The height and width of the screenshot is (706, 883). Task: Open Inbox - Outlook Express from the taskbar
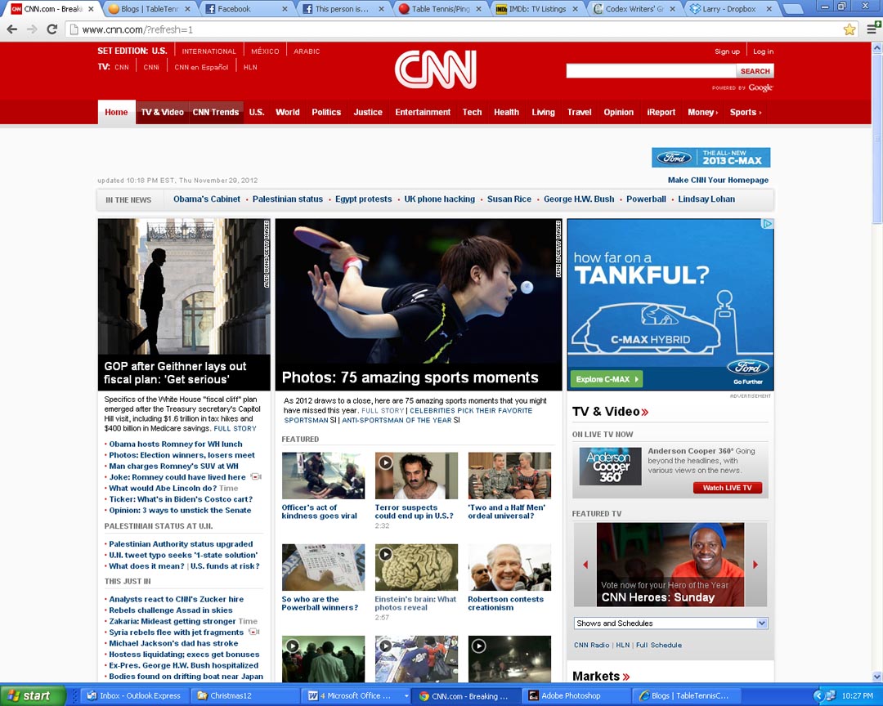point(134,696)
